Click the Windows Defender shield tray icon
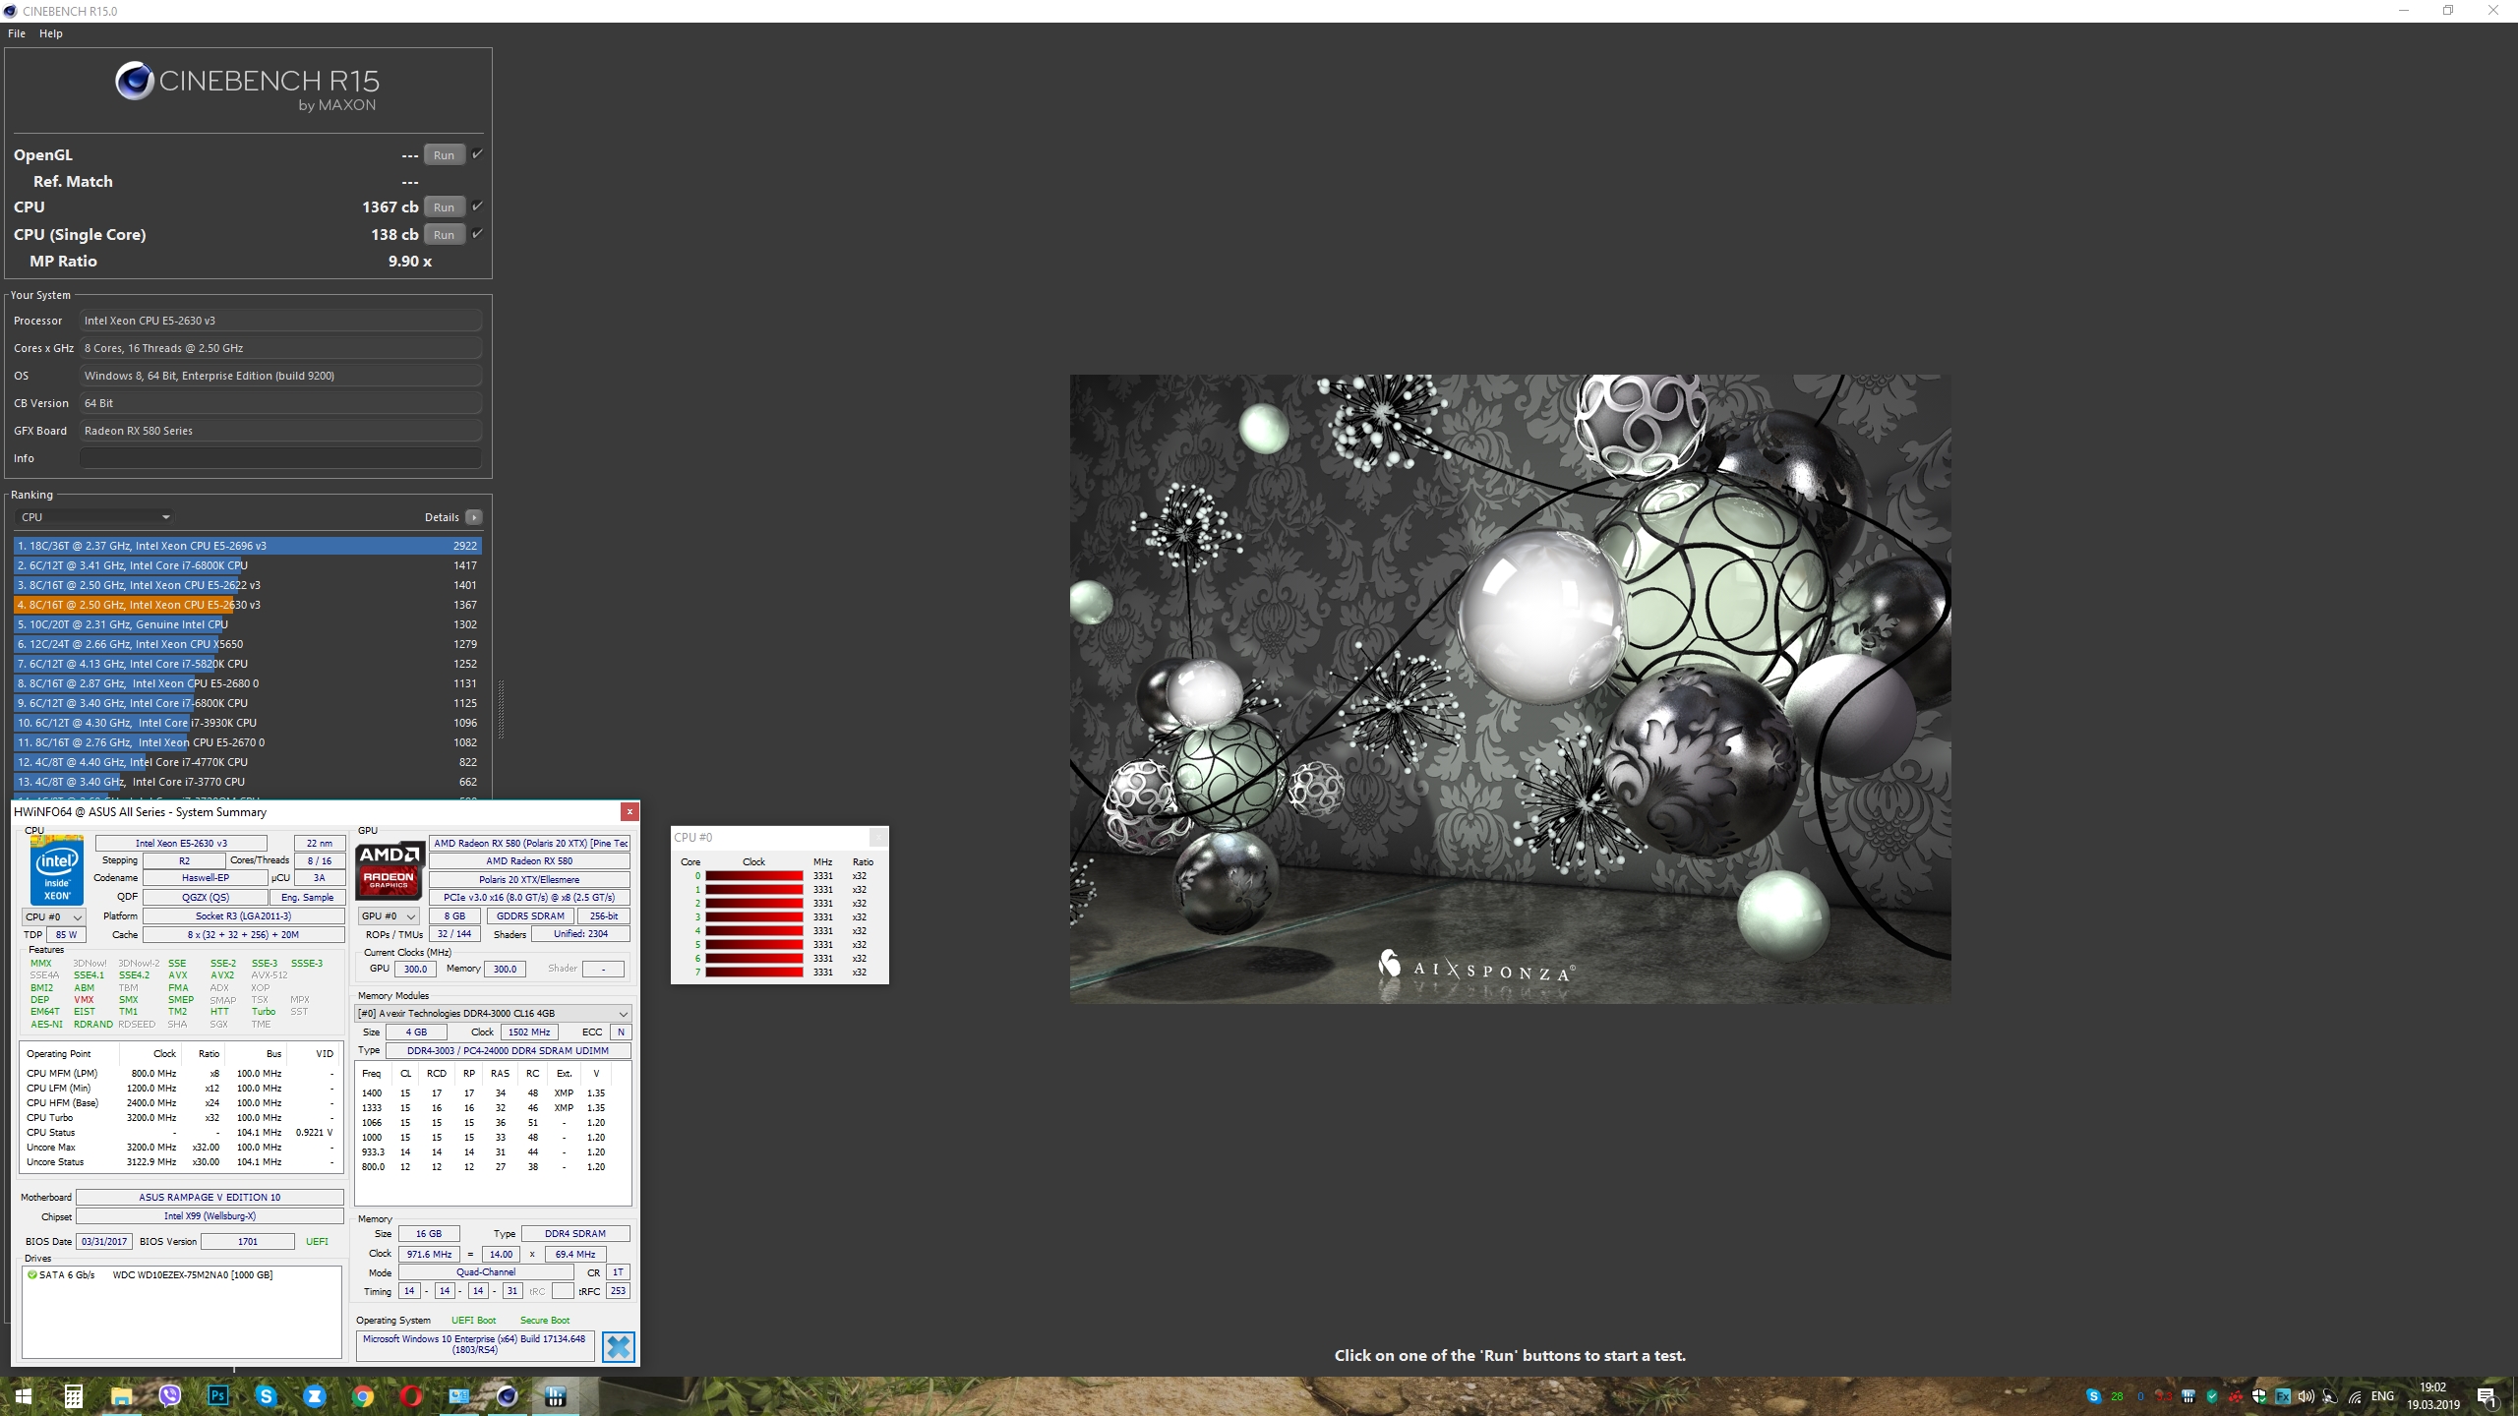Screen dimensions: 2518x1416 point(2259,1396)
